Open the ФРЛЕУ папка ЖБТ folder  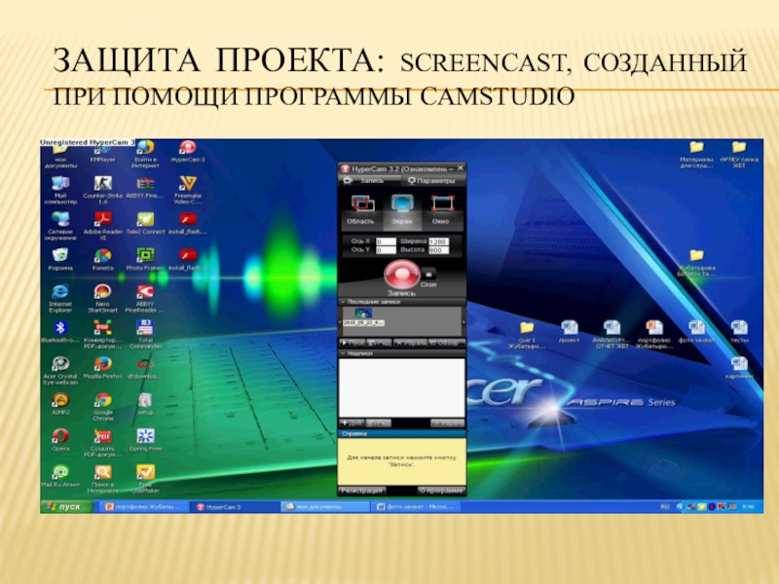pos(739,154)
